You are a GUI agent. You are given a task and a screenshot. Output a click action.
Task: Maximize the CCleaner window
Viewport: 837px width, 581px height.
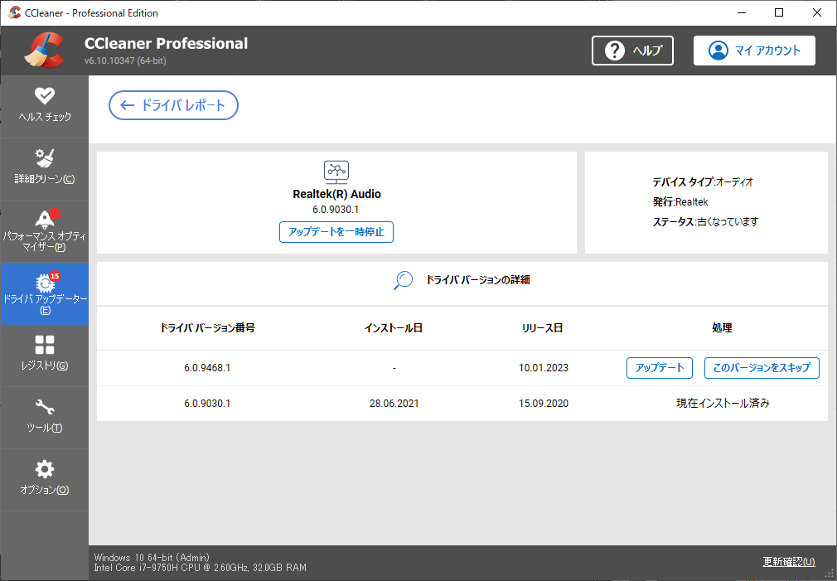pos(779,12)
